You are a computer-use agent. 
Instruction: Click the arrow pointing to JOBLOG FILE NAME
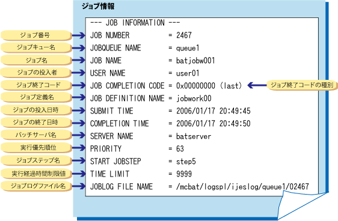click(x=79, y=186)
